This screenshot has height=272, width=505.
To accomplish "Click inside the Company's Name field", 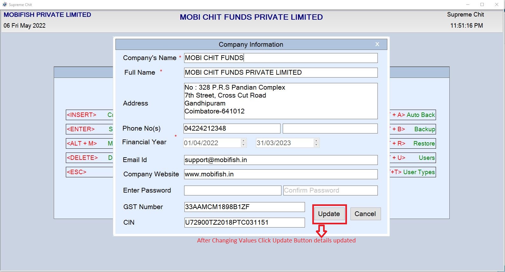I will pos(280,58).
